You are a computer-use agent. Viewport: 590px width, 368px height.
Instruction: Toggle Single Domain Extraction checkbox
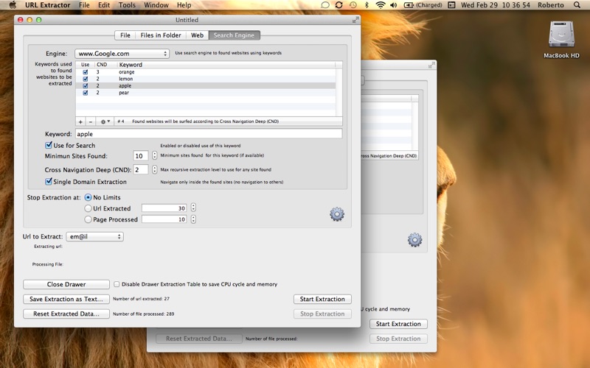pyautogui.click(x=49, y=181)
